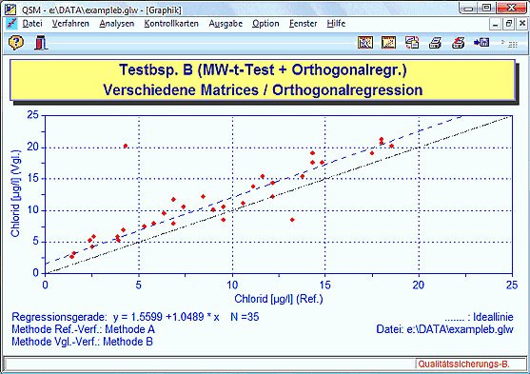
Task: Click 'Verschiedene Matrices / Orthogonalregression' subtitle
Action: (x=263, y=90)
